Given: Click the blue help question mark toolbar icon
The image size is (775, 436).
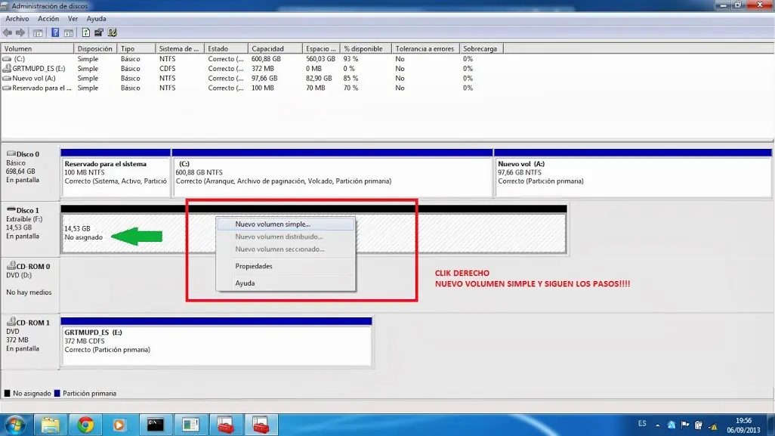Looking at the screenshot, I should (54, 32).
